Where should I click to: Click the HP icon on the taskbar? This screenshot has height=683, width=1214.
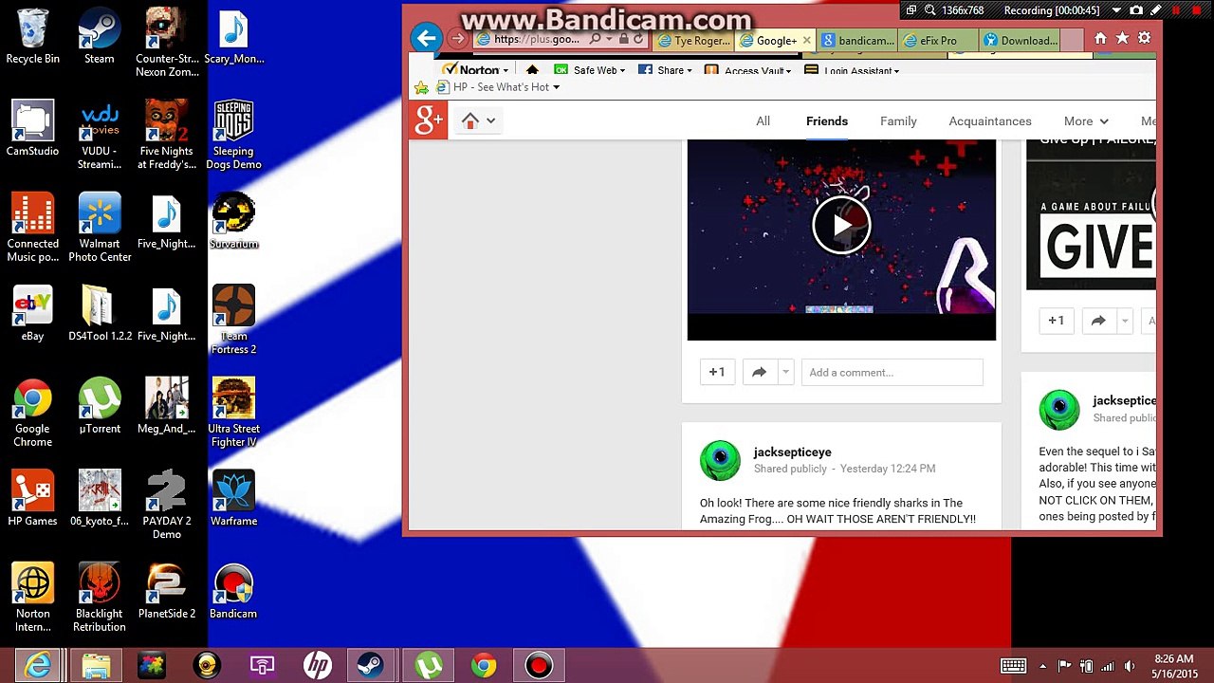(x=317, y=666)
